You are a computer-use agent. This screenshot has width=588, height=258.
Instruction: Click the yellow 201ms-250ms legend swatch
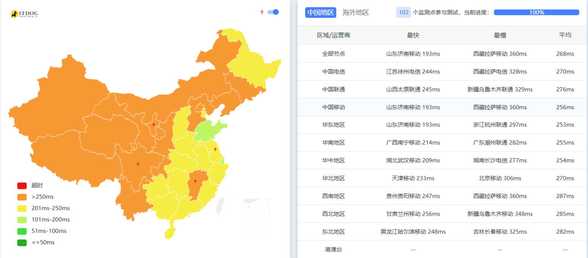point(22,208)
